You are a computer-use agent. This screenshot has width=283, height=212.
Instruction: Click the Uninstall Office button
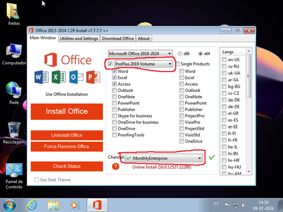click(x=67, y=135)
